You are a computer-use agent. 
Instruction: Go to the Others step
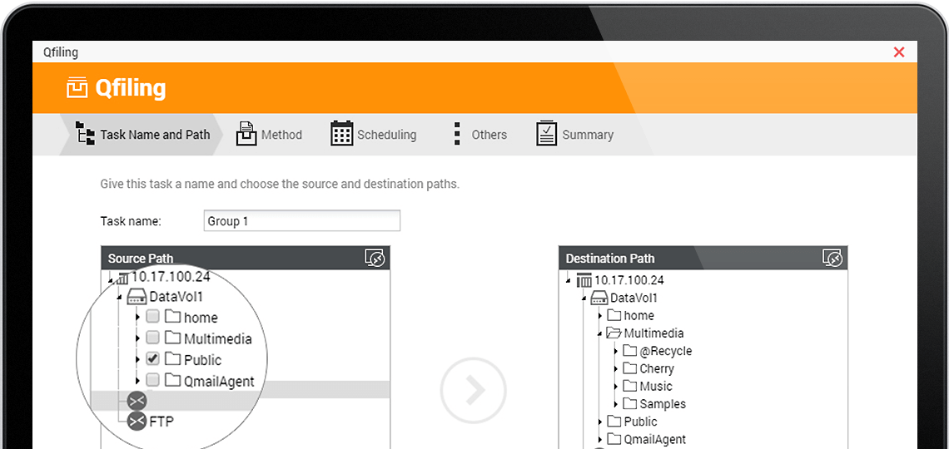[479, 134]
